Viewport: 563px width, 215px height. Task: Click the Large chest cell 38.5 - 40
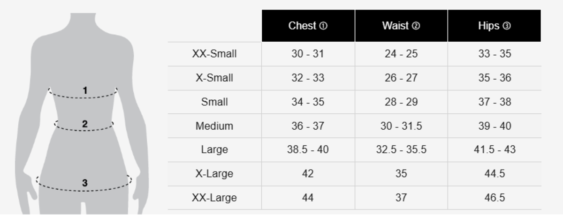pos(308,150)
